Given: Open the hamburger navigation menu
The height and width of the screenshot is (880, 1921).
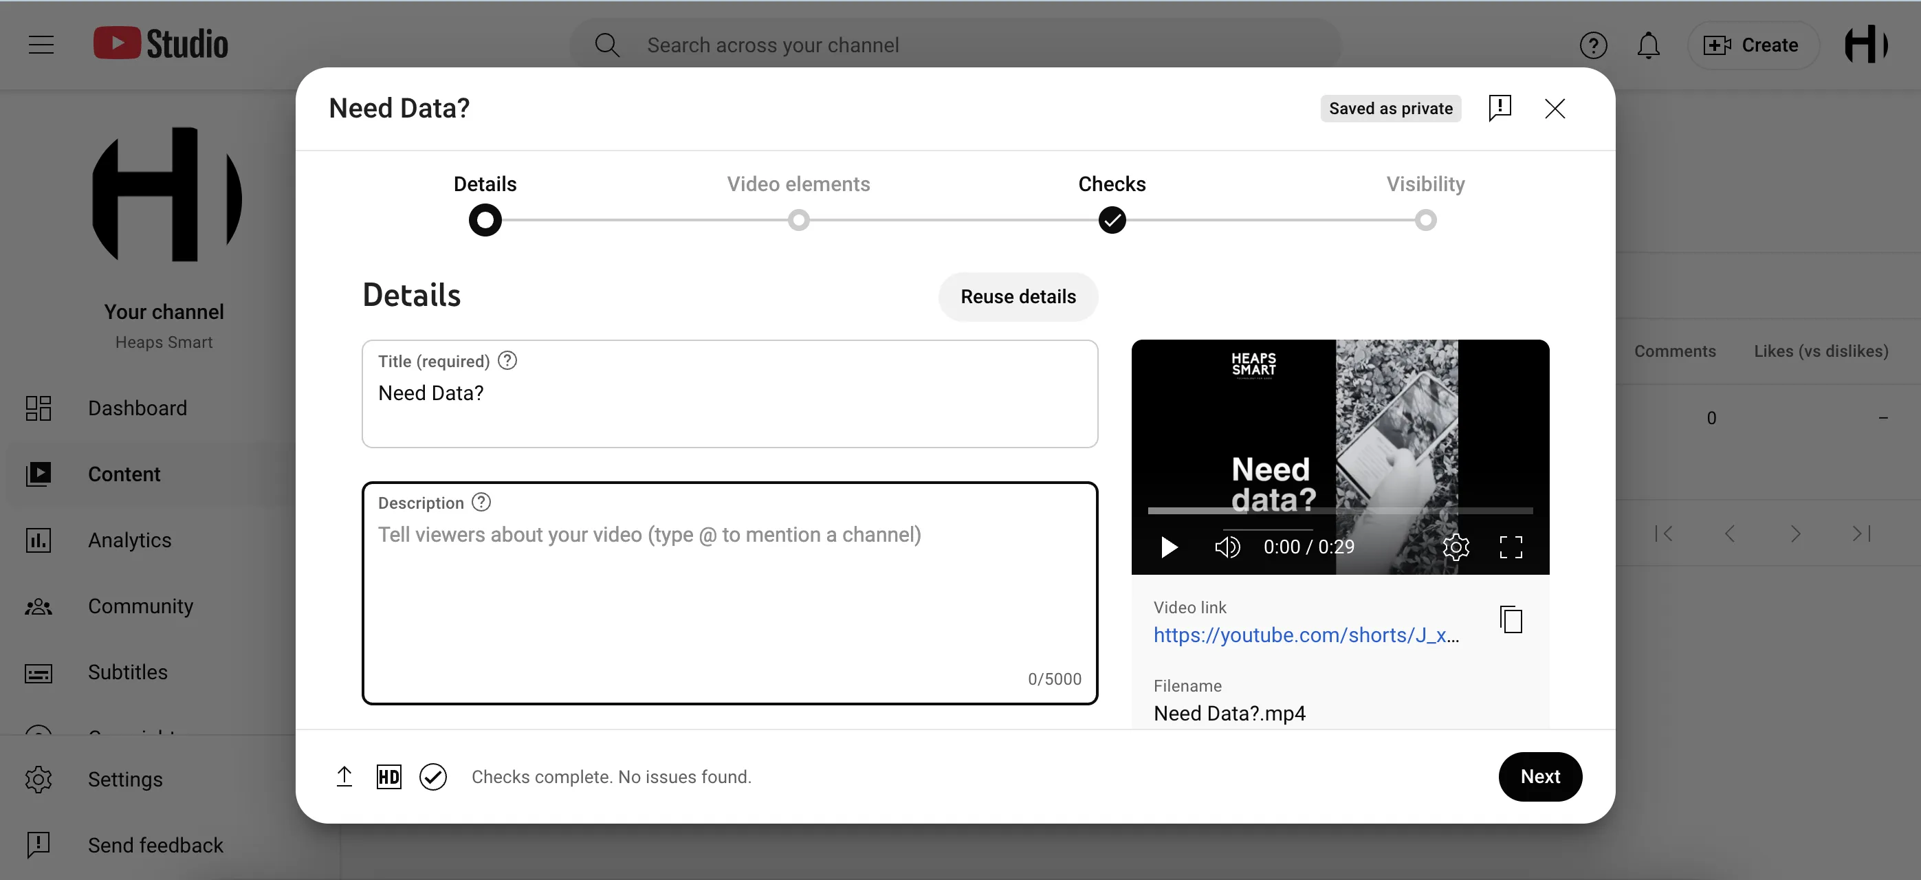Looking at the screenshot, I should 41,45.
